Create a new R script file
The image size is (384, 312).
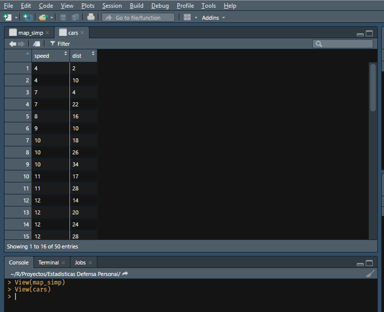7,17
